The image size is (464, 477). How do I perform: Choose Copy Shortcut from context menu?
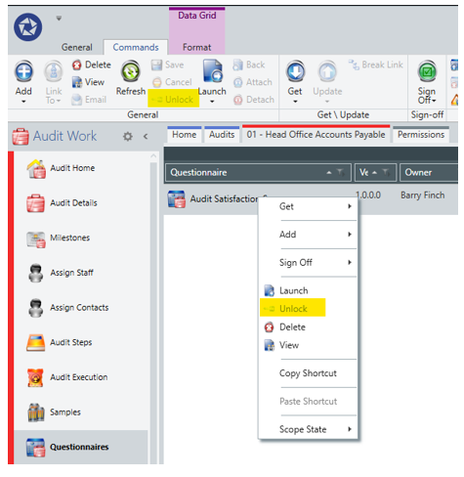click(x=308, y=373)
